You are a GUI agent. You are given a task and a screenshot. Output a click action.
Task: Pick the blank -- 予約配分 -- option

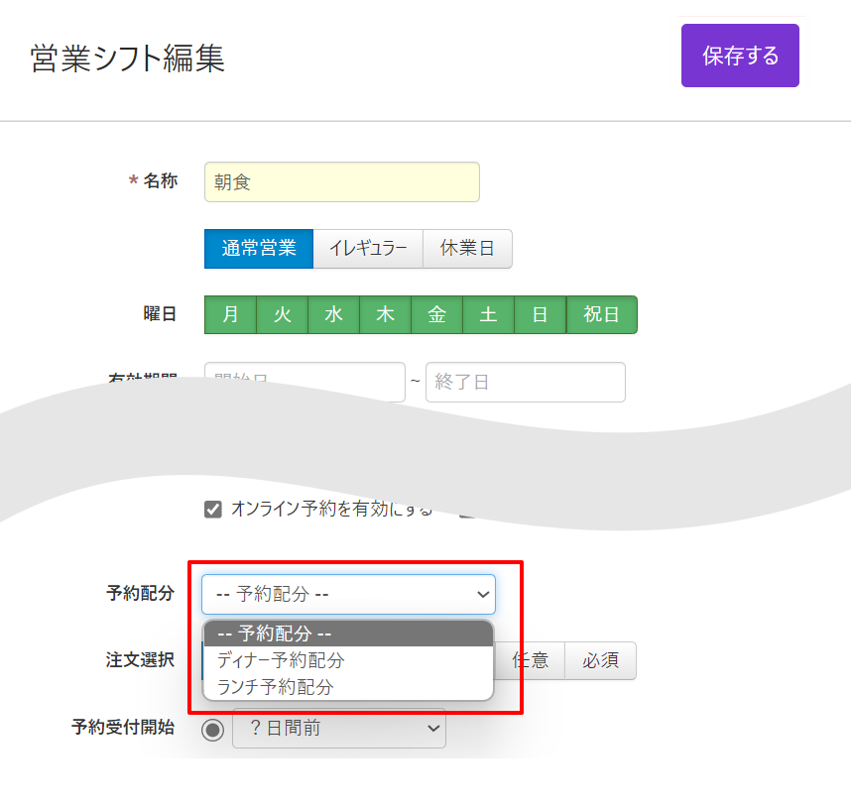pos(274,635)
